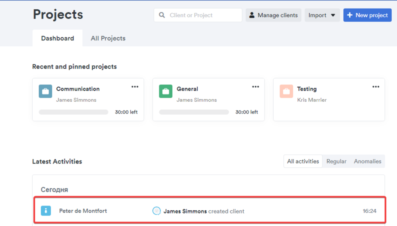Click the Communication project progress bar
The image size is (397, 226).
[x=73, y=112]
